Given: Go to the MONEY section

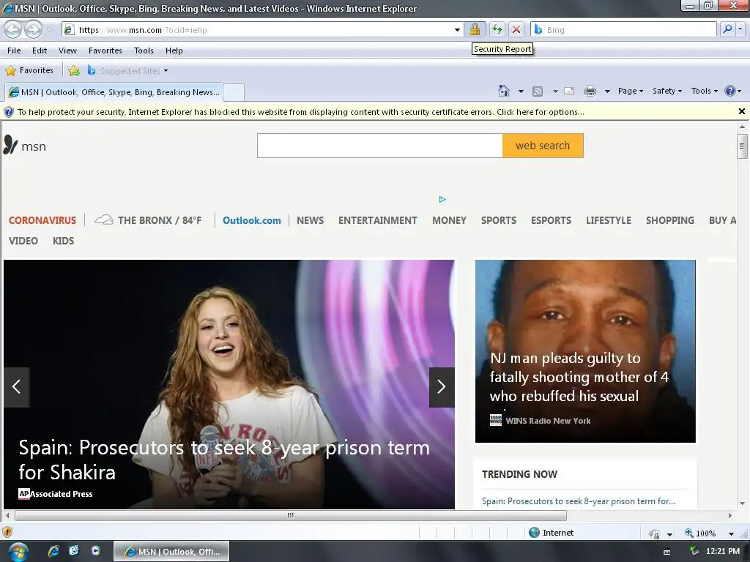Looking at the screenshot, I should coord(449,220).
